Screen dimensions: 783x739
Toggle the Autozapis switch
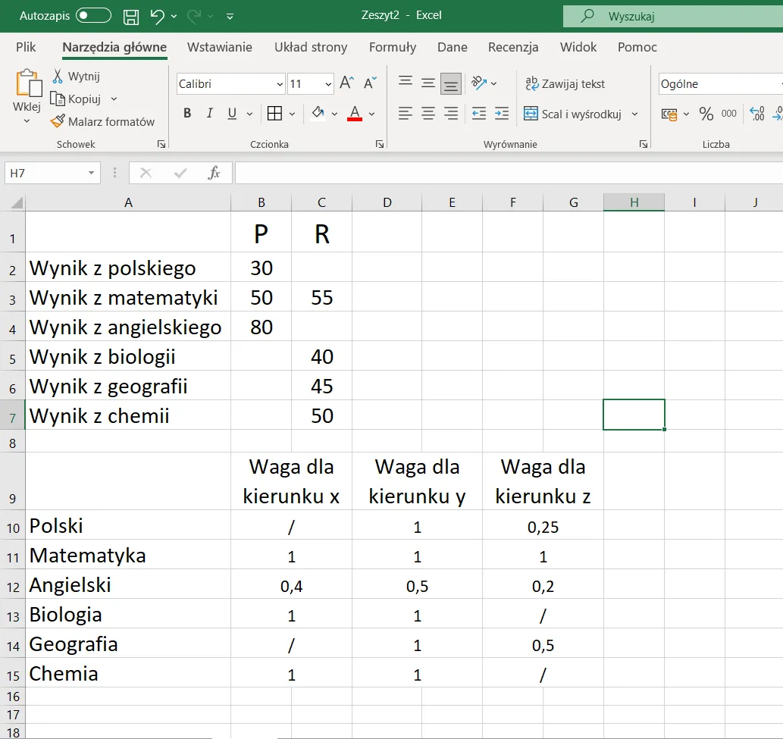(93, 16)
